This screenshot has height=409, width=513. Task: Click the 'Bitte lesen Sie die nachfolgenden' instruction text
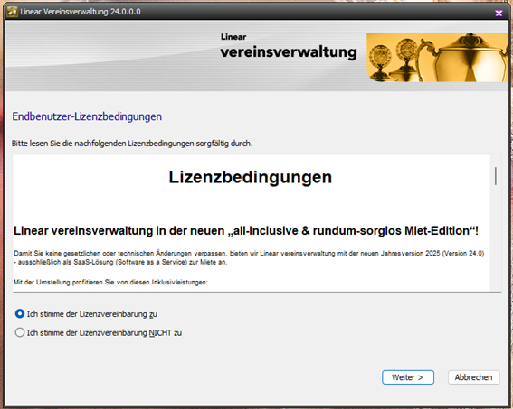tap(132, 144)
